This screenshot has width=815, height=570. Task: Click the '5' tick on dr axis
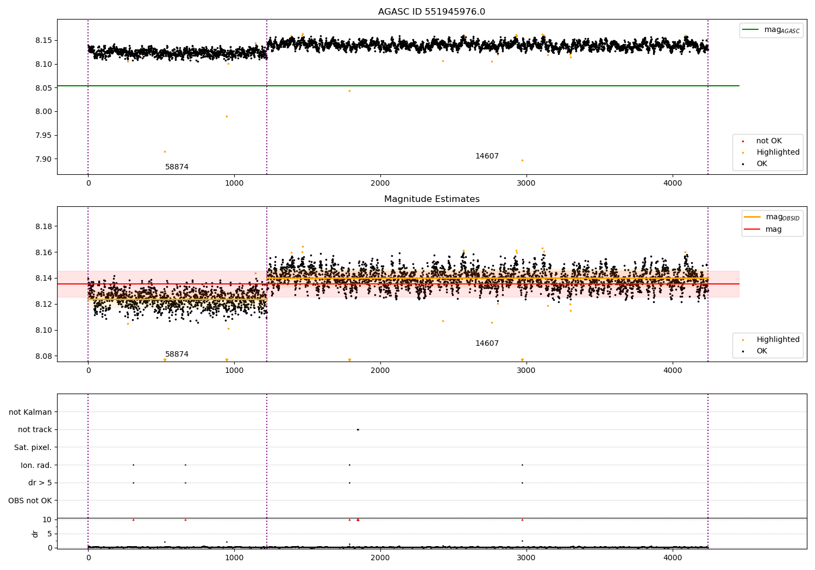[x=49, y=534]
